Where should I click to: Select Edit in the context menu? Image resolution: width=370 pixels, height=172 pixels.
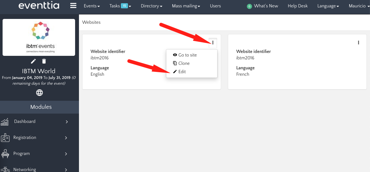pos(182,72)
